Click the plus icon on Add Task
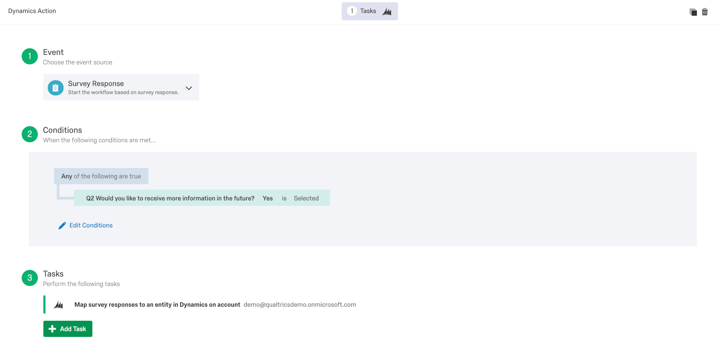The image size is (719, 359). 52,329
